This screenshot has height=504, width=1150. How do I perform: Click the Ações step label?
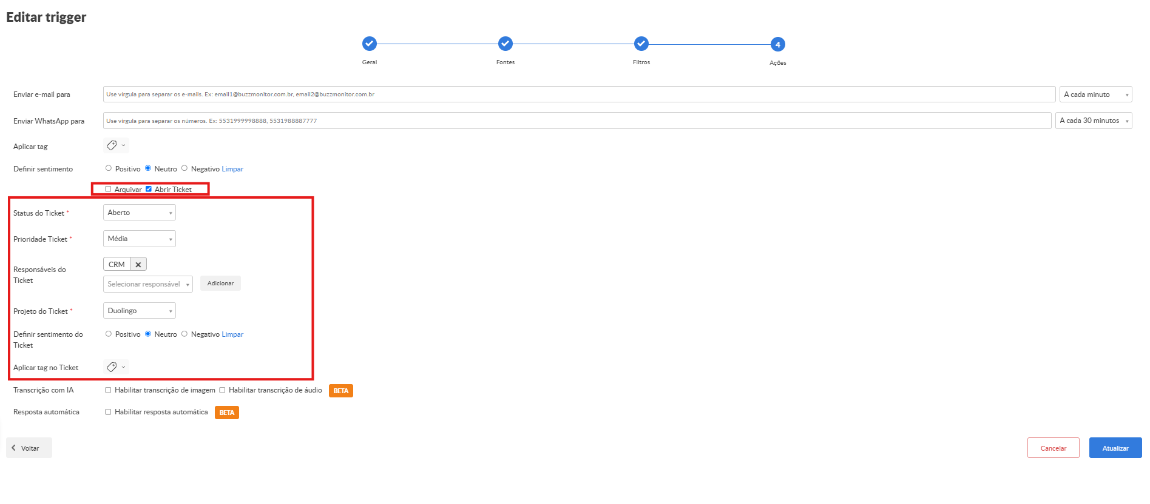click(x=778, y=63)
